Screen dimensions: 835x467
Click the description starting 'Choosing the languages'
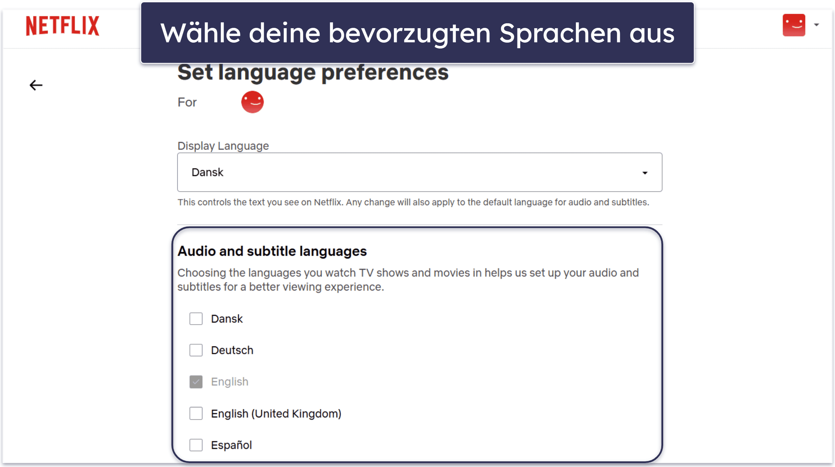tap(408, 280)
